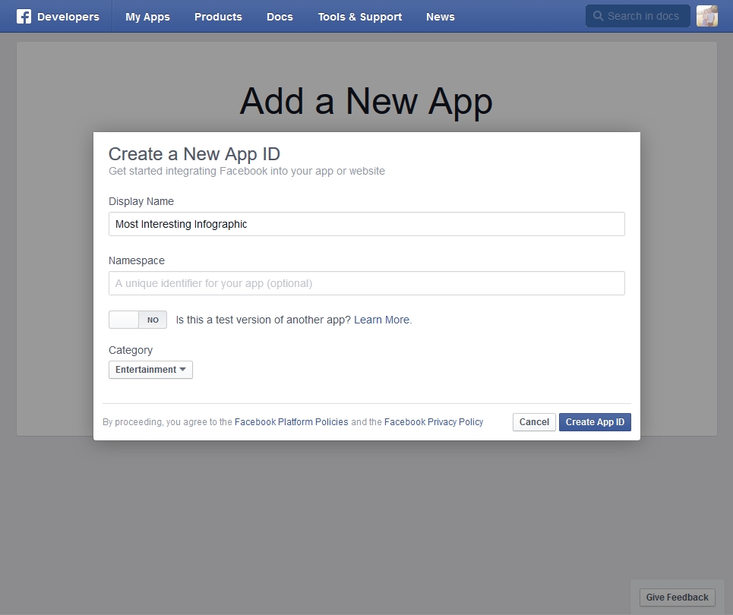Open the Developers home link
This screenshot has height=615, width=733.
click(68, 17)
